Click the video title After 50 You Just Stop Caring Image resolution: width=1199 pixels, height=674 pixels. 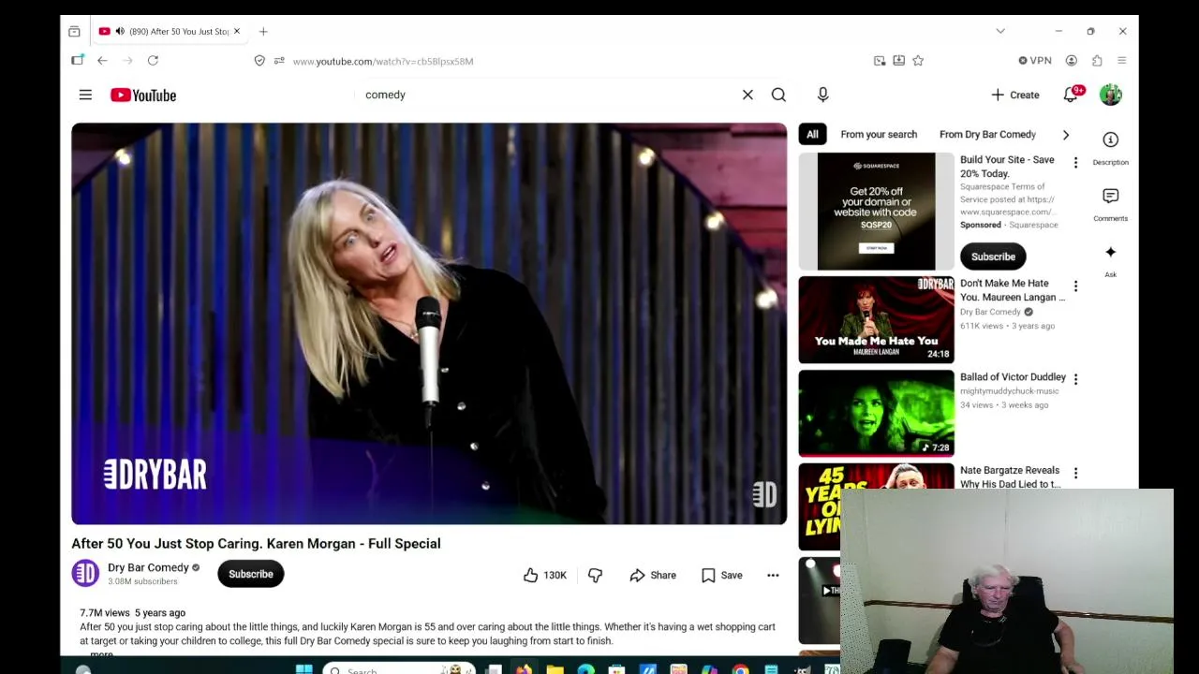256,543
